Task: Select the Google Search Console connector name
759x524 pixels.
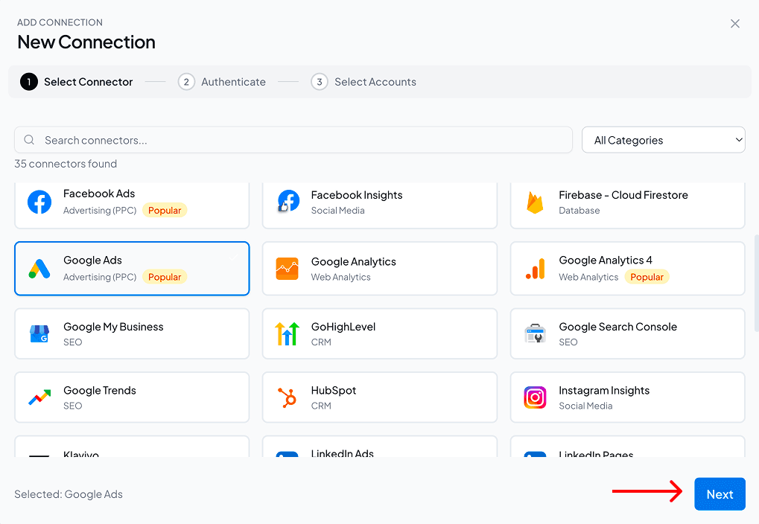Action: click(617, 327)
